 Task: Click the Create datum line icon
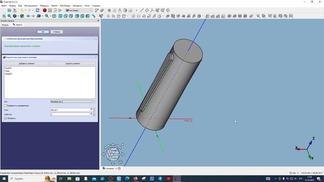142,10
